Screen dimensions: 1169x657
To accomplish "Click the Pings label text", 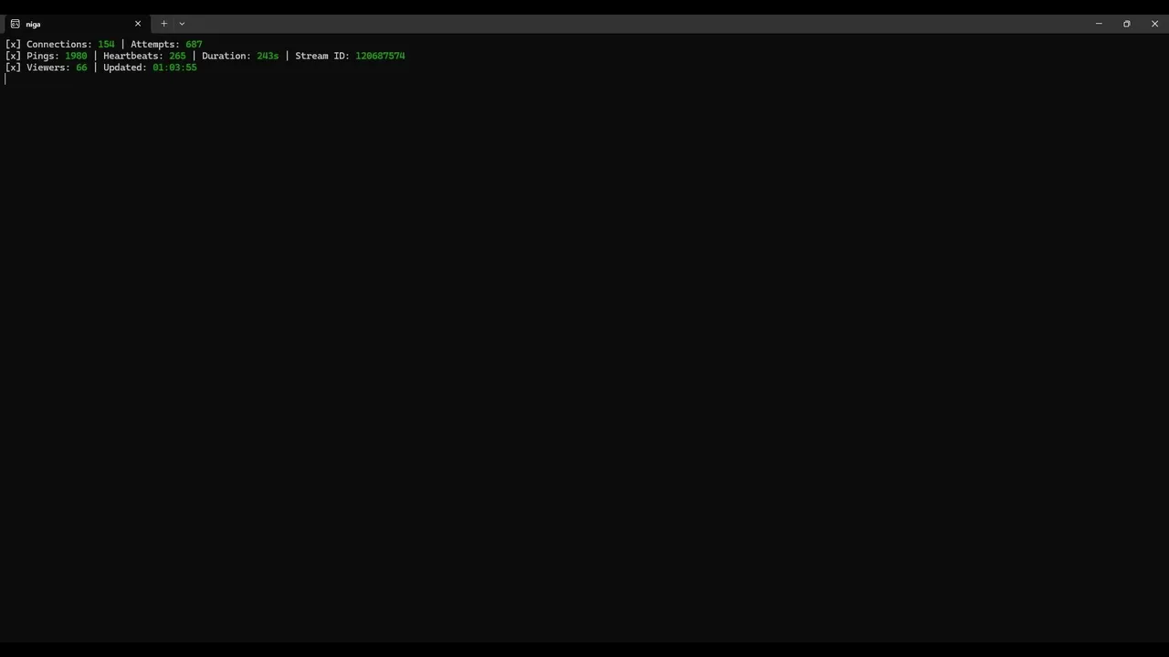I will [x=43, y=56].
